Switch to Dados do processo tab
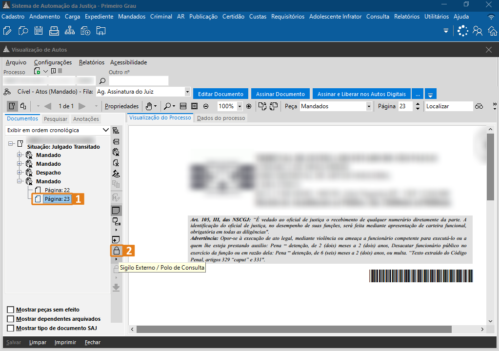Screen dimensions: 499x351 pyautogui.click(x=221, y=118)
